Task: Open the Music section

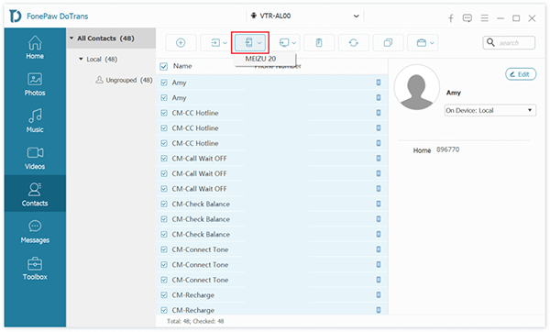Action: [35, 121]
